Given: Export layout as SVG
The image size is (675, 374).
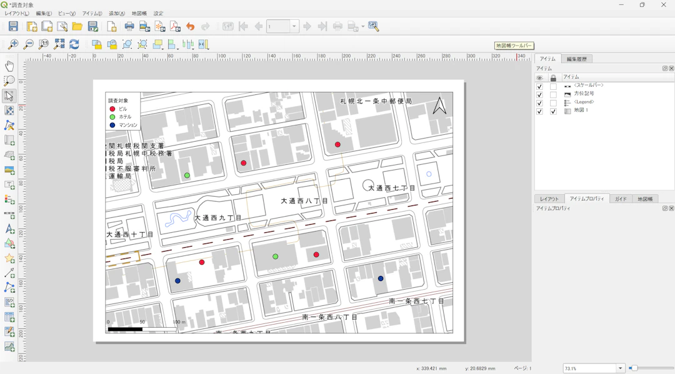Looking at the screenshot, I should pyautogui.click(x=160, y=26).
